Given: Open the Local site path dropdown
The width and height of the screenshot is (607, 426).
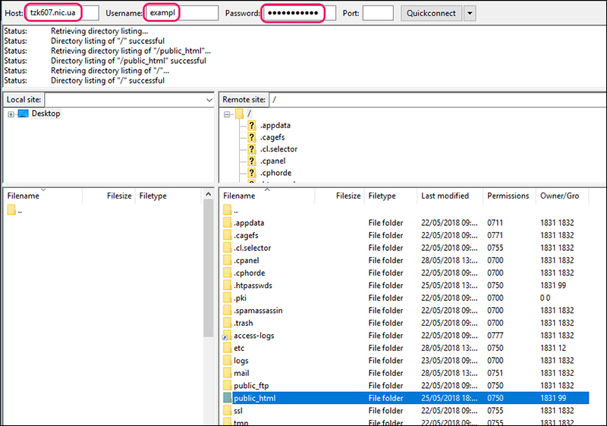Looking at the screenshot, I should point(209,100).
